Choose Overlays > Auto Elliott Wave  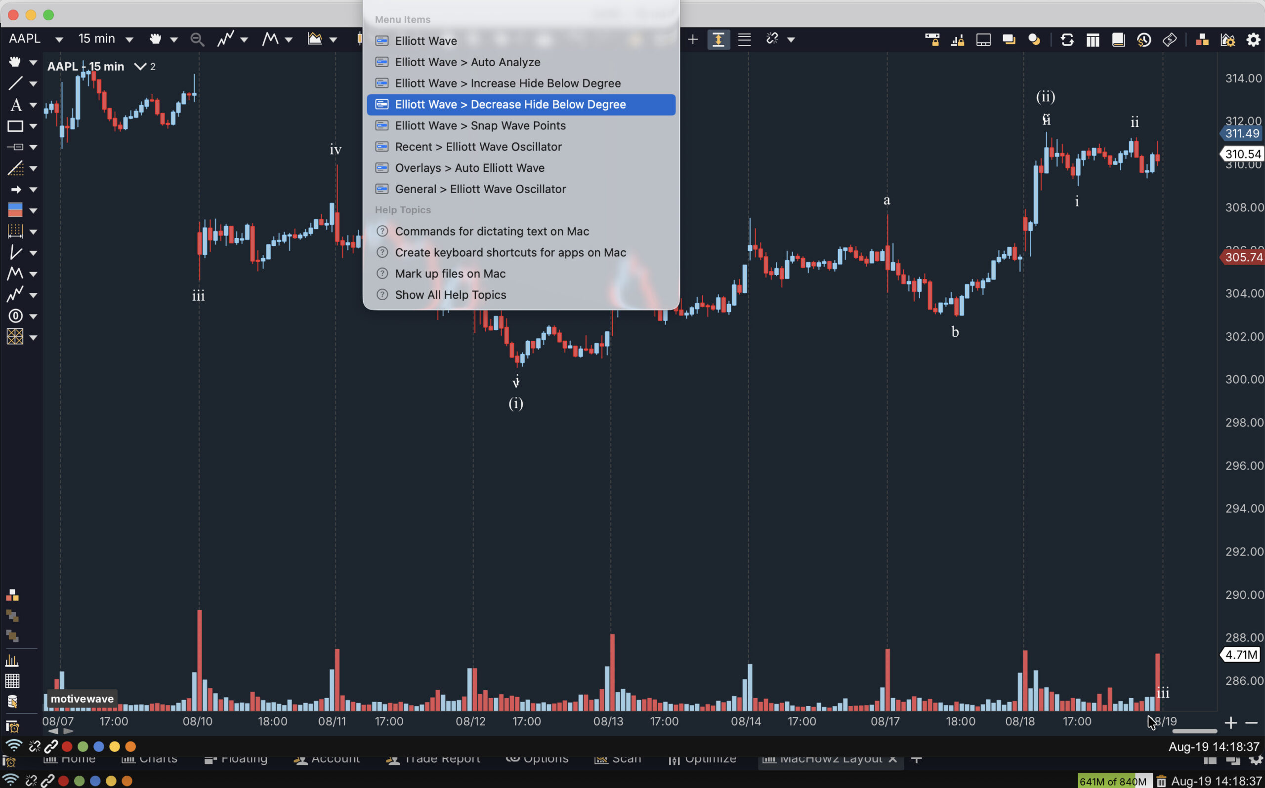[521, 168]
